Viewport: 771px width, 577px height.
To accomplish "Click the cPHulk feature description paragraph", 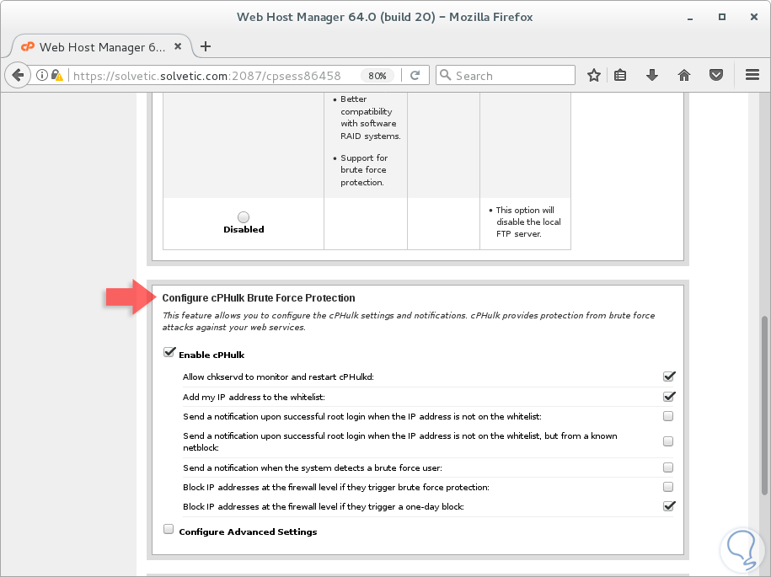I will (x=408, y=322).
